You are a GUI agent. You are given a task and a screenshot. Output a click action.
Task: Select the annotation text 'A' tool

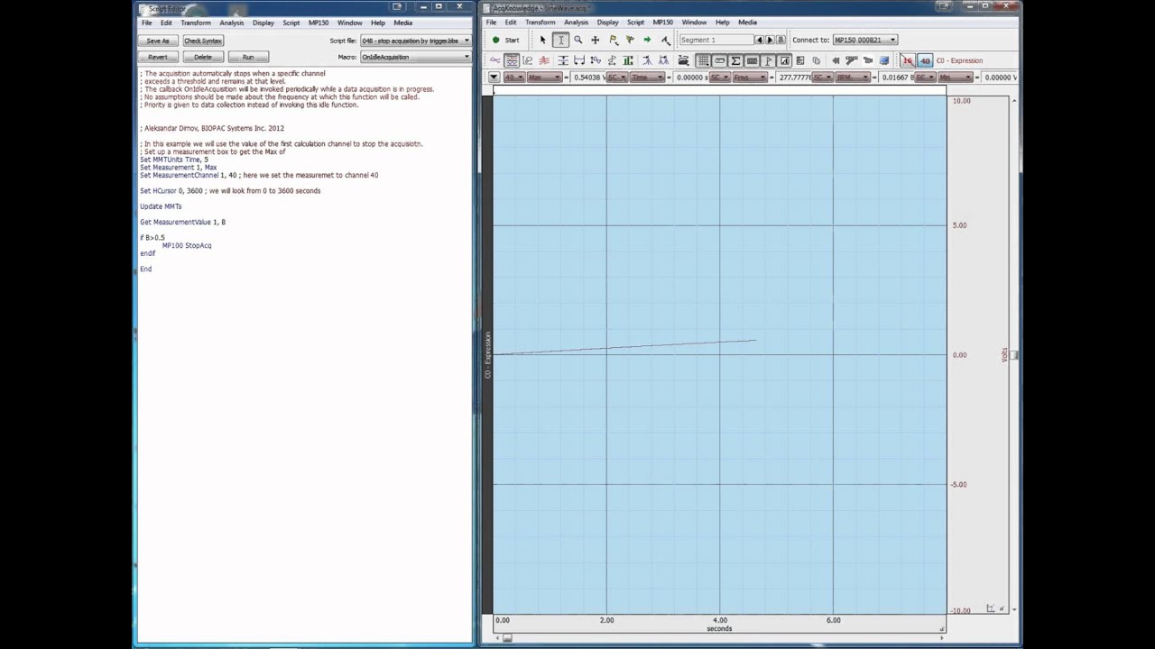coord(665,40)
